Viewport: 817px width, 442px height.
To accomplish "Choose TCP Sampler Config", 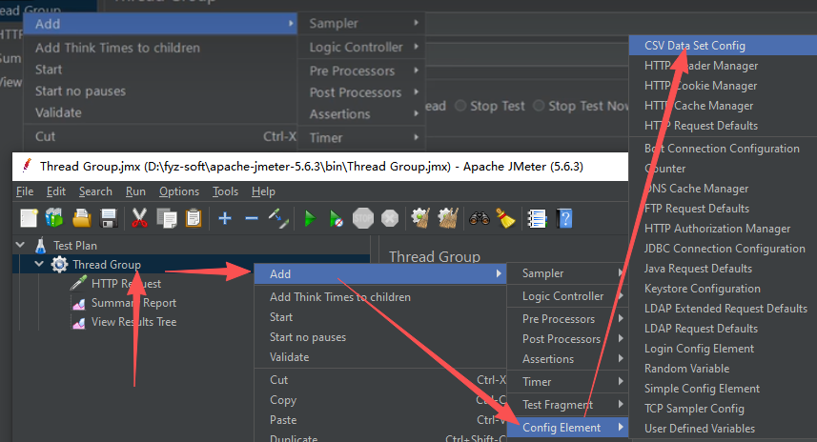I will click(x=723, y=409).
